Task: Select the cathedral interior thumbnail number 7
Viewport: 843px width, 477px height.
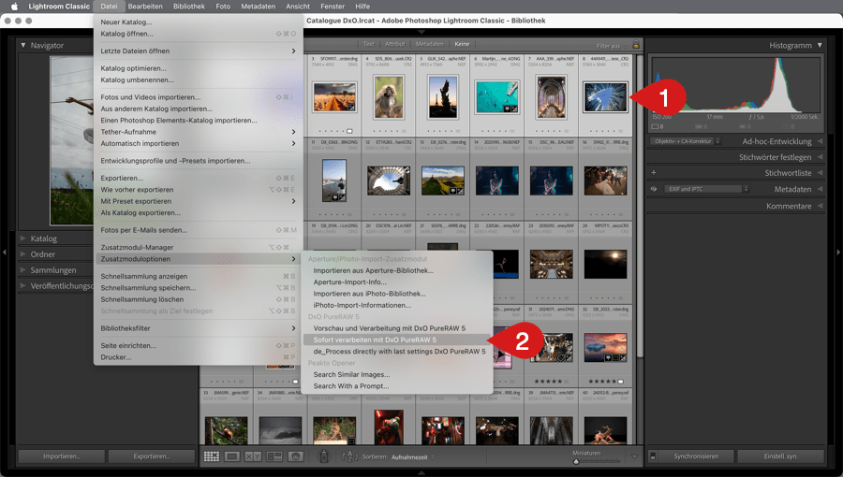Action: tap(551, 96)
